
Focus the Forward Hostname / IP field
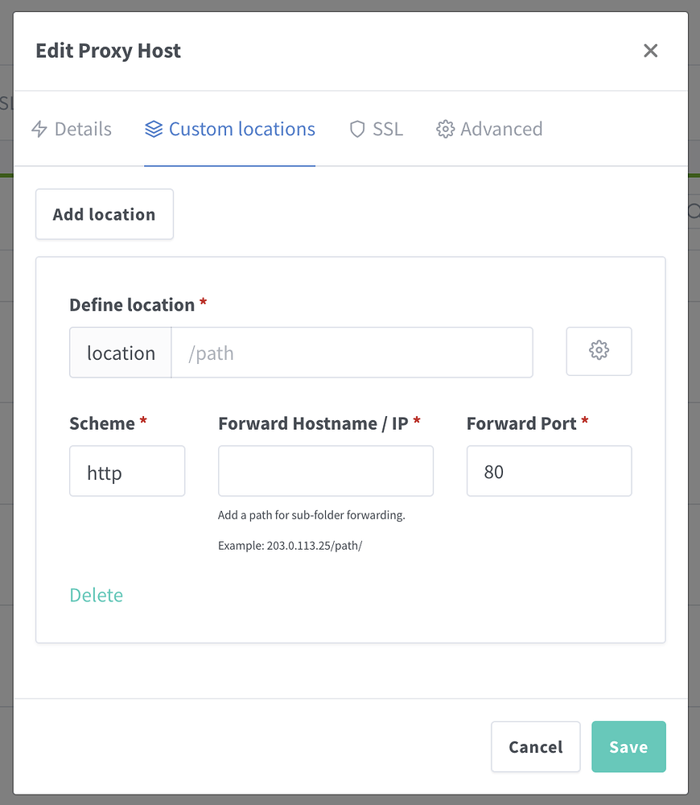click(x=325, y=471)
